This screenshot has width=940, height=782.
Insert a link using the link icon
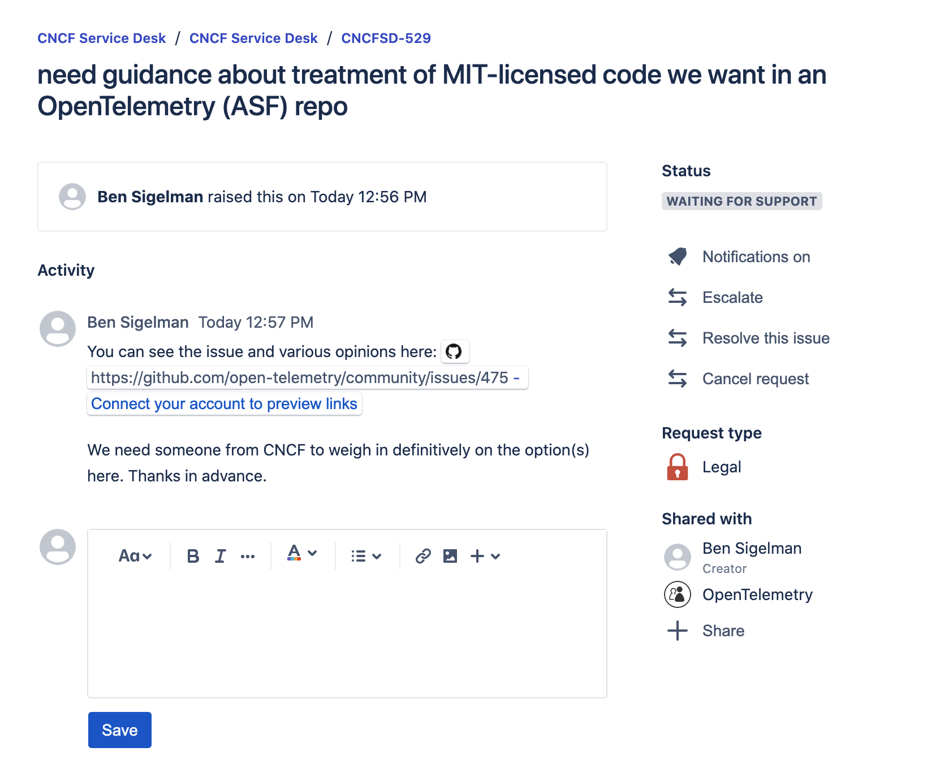423,557
